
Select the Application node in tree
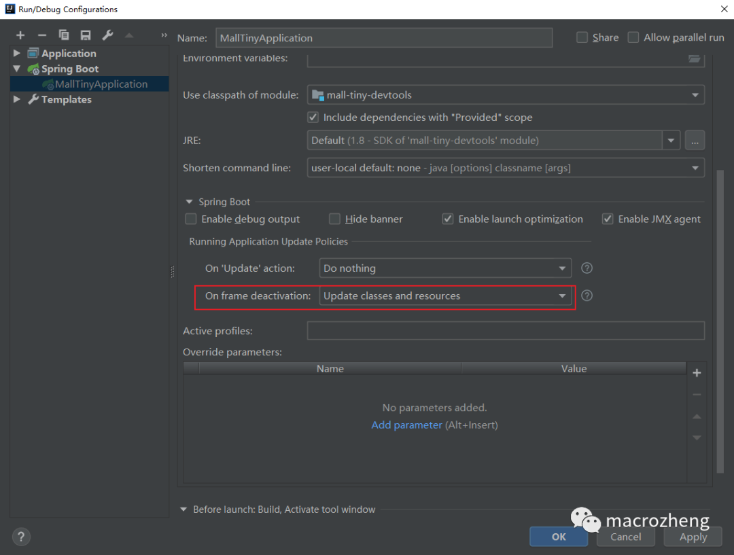pyautogui.click(x=69, y=54)
